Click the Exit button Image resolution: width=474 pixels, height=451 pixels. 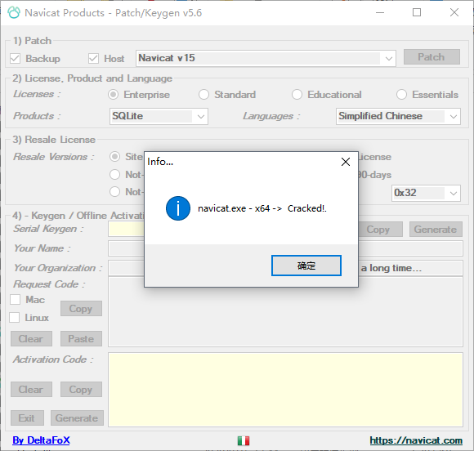tap(27, 418)
